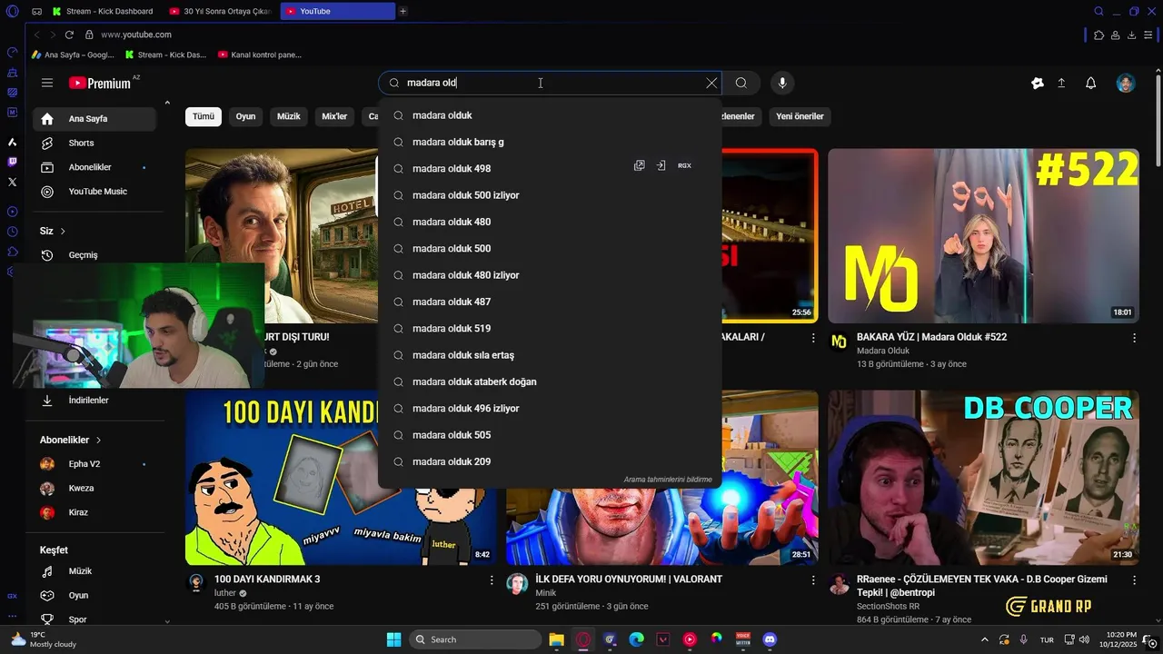
Task: Open the upload/create arrow icon
Action: [x=1061, y=83]
